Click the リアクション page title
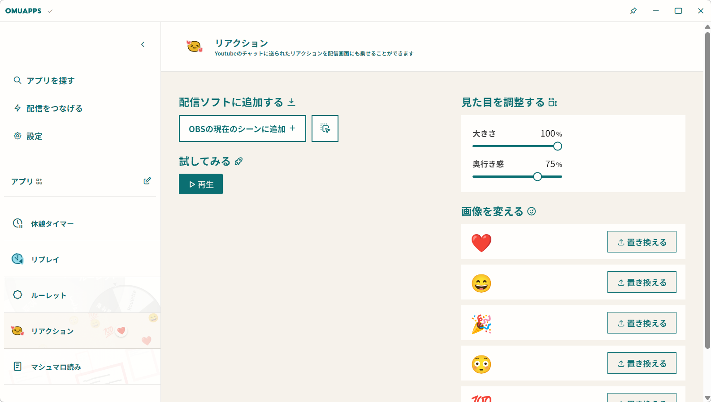 [x=241, y=43]
